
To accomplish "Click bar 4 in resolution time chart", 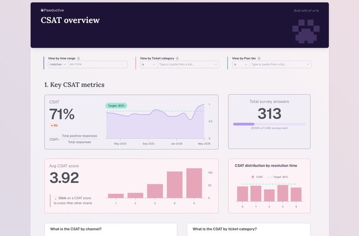I will coord(296,194).
